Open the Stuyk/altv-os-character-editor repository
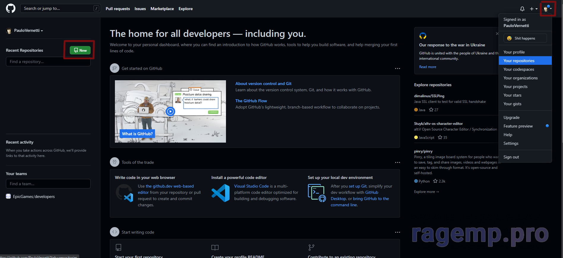This screenshot has width=563, height=258. coord(438,124)
